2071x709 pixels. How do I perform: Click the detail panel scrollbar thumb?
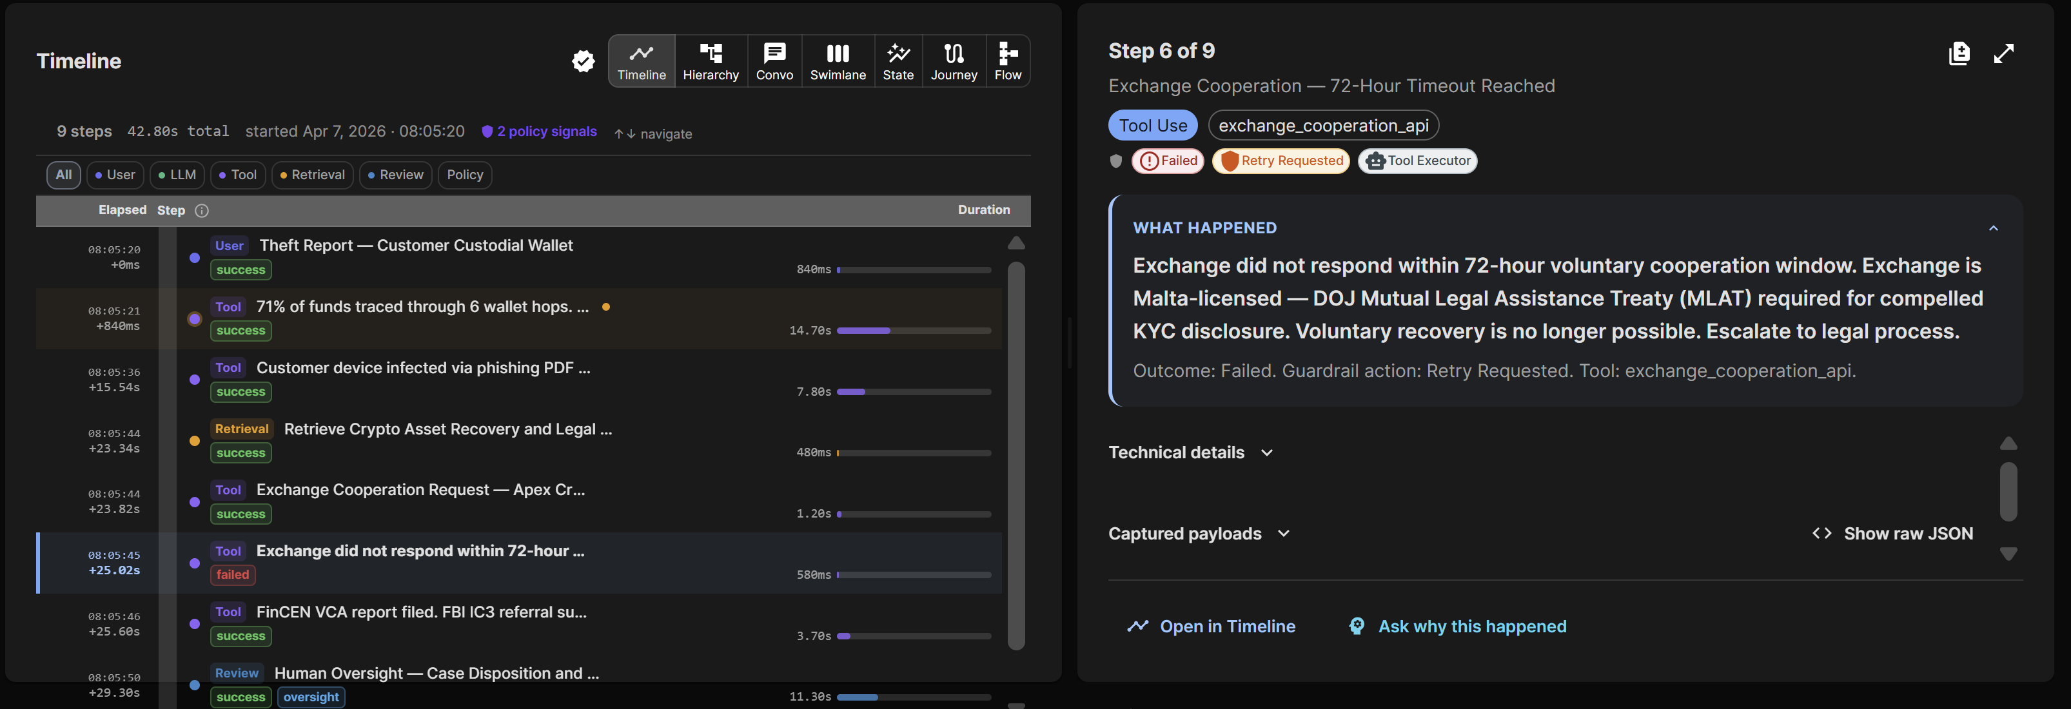click(2008, 491)
